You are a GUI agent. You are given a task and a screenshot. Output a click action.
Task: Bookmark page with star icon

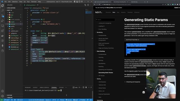pyautogui.click(x=165, y=4)
